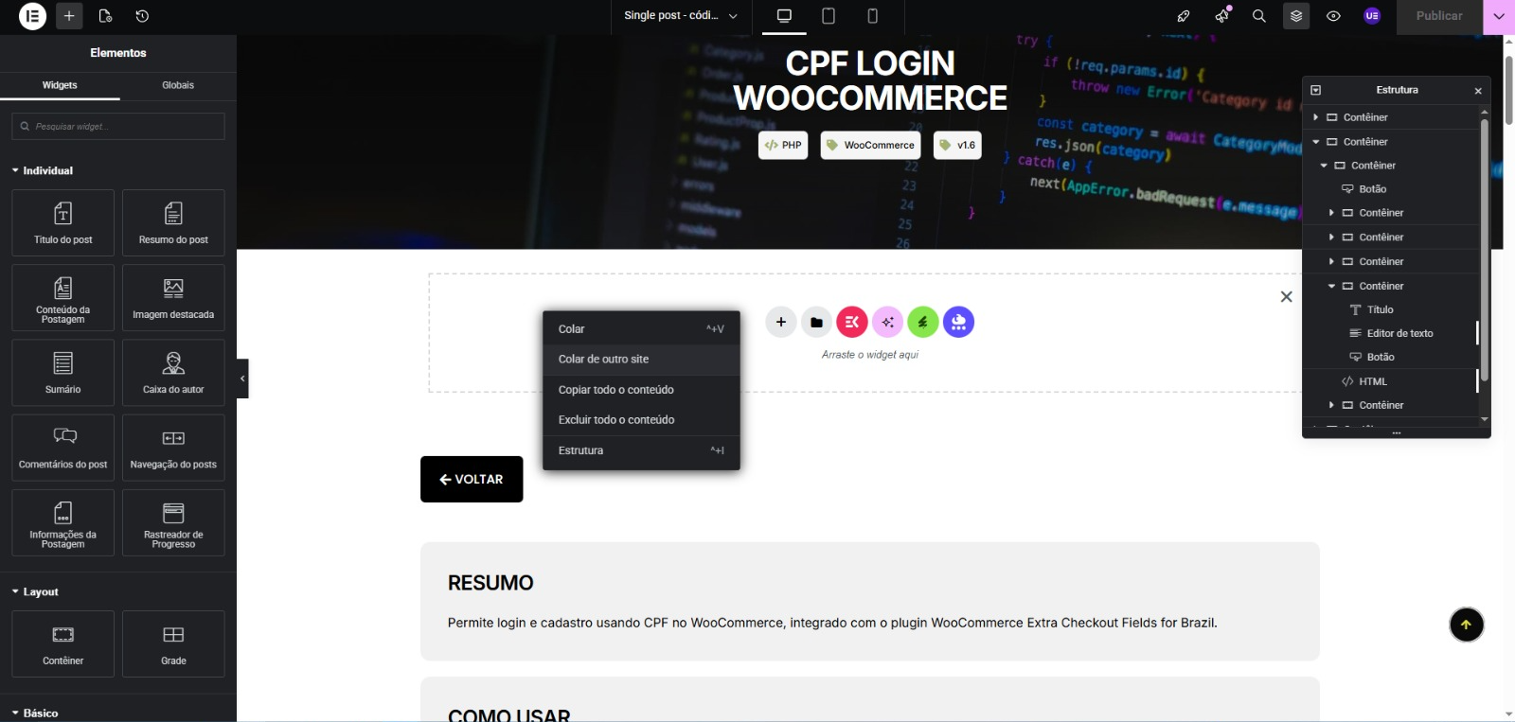This screenshot has height=722, width=1515.
Task: Click the VOLTAR back button
Action: [472, 480]
